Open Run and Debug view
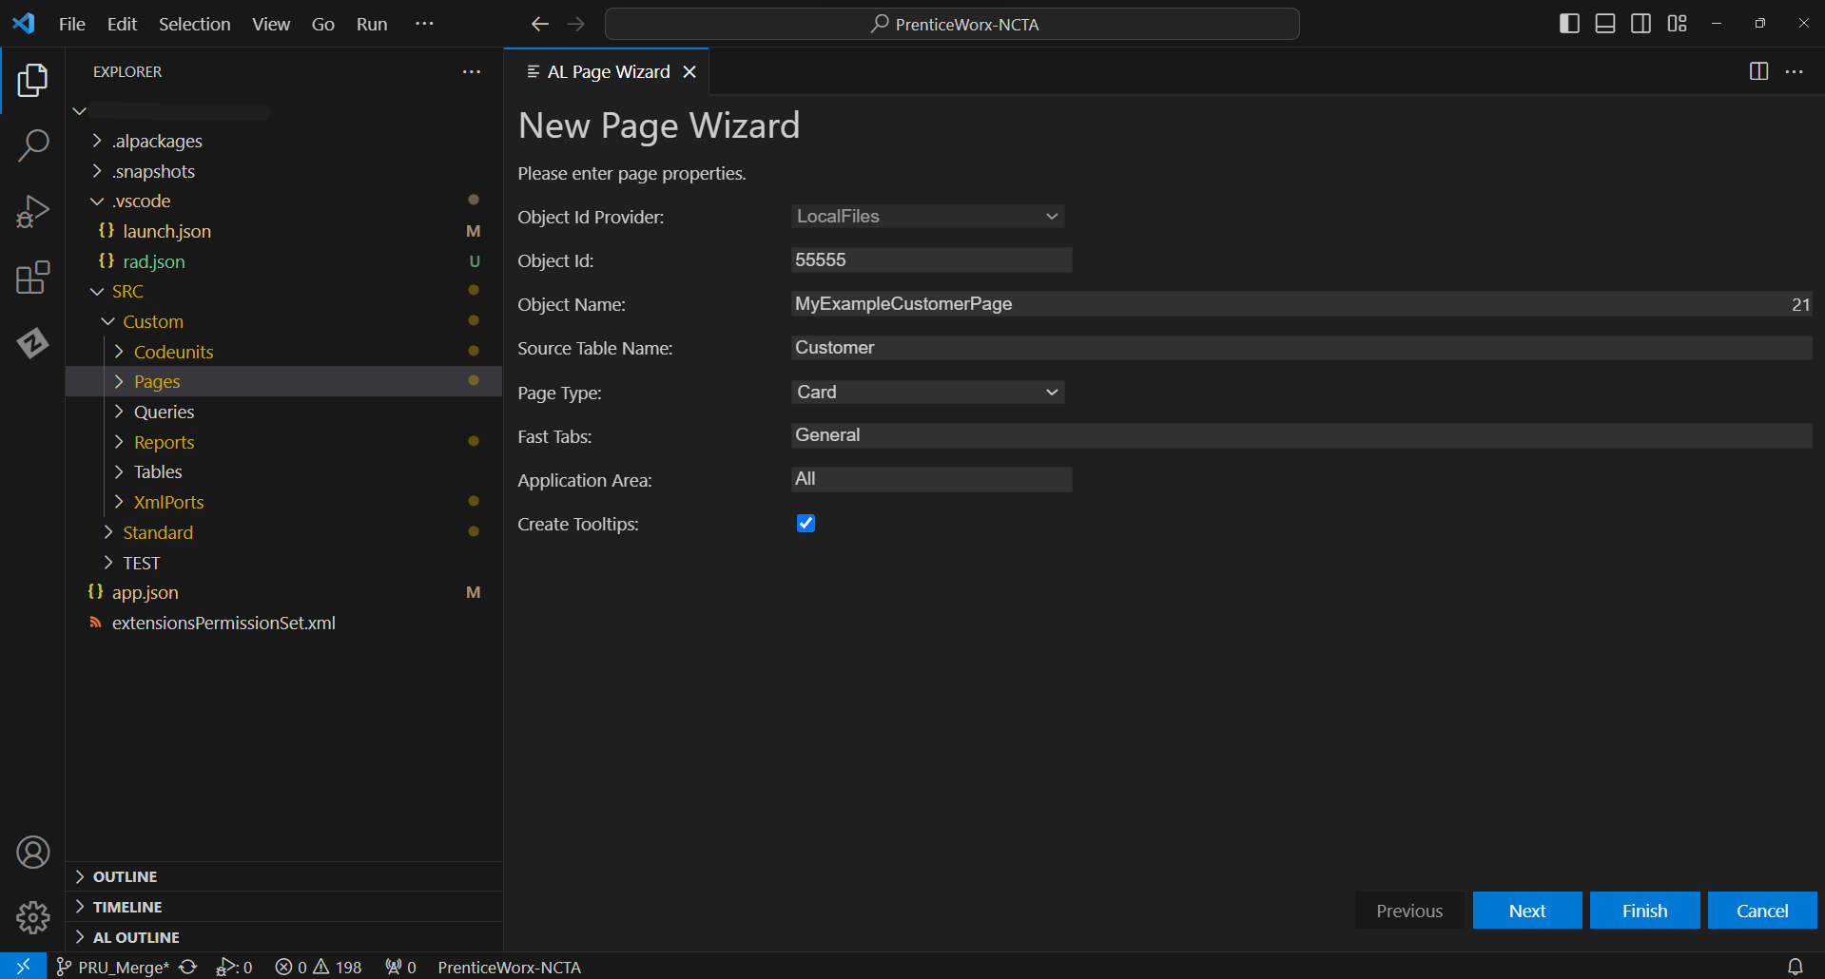Viewport: 1825px width, 979px height. 32,212
